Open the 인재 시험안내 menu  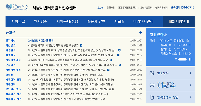pyautogui.click(x=179, y=21)
